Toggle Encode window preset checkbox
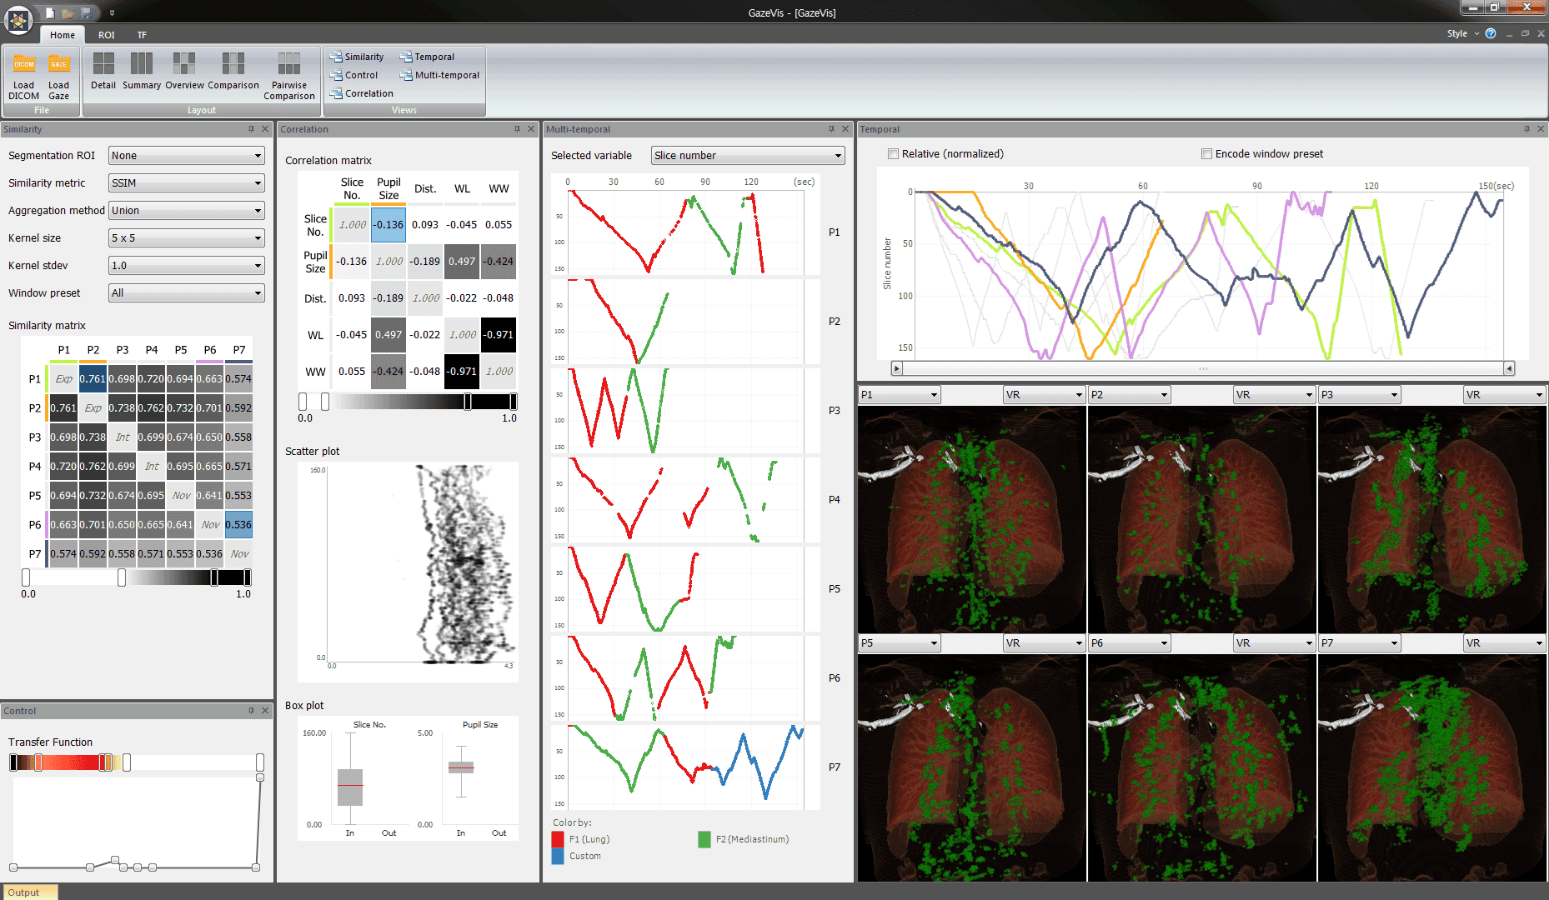Image resolution: width=1549 pixels, height=900 pixels. click(x=1206, y=154)
